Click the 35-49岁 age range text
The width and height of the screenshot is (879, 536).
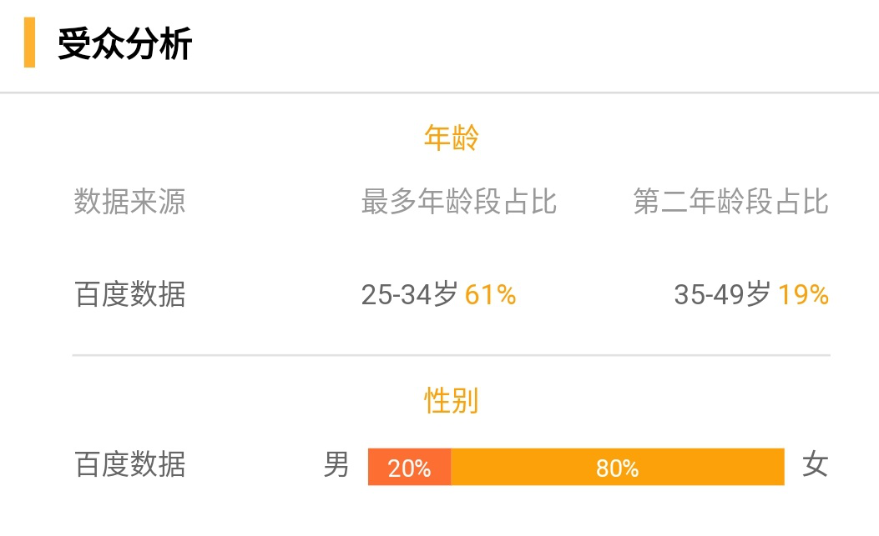pyautogui.click(x=722, y=294)
